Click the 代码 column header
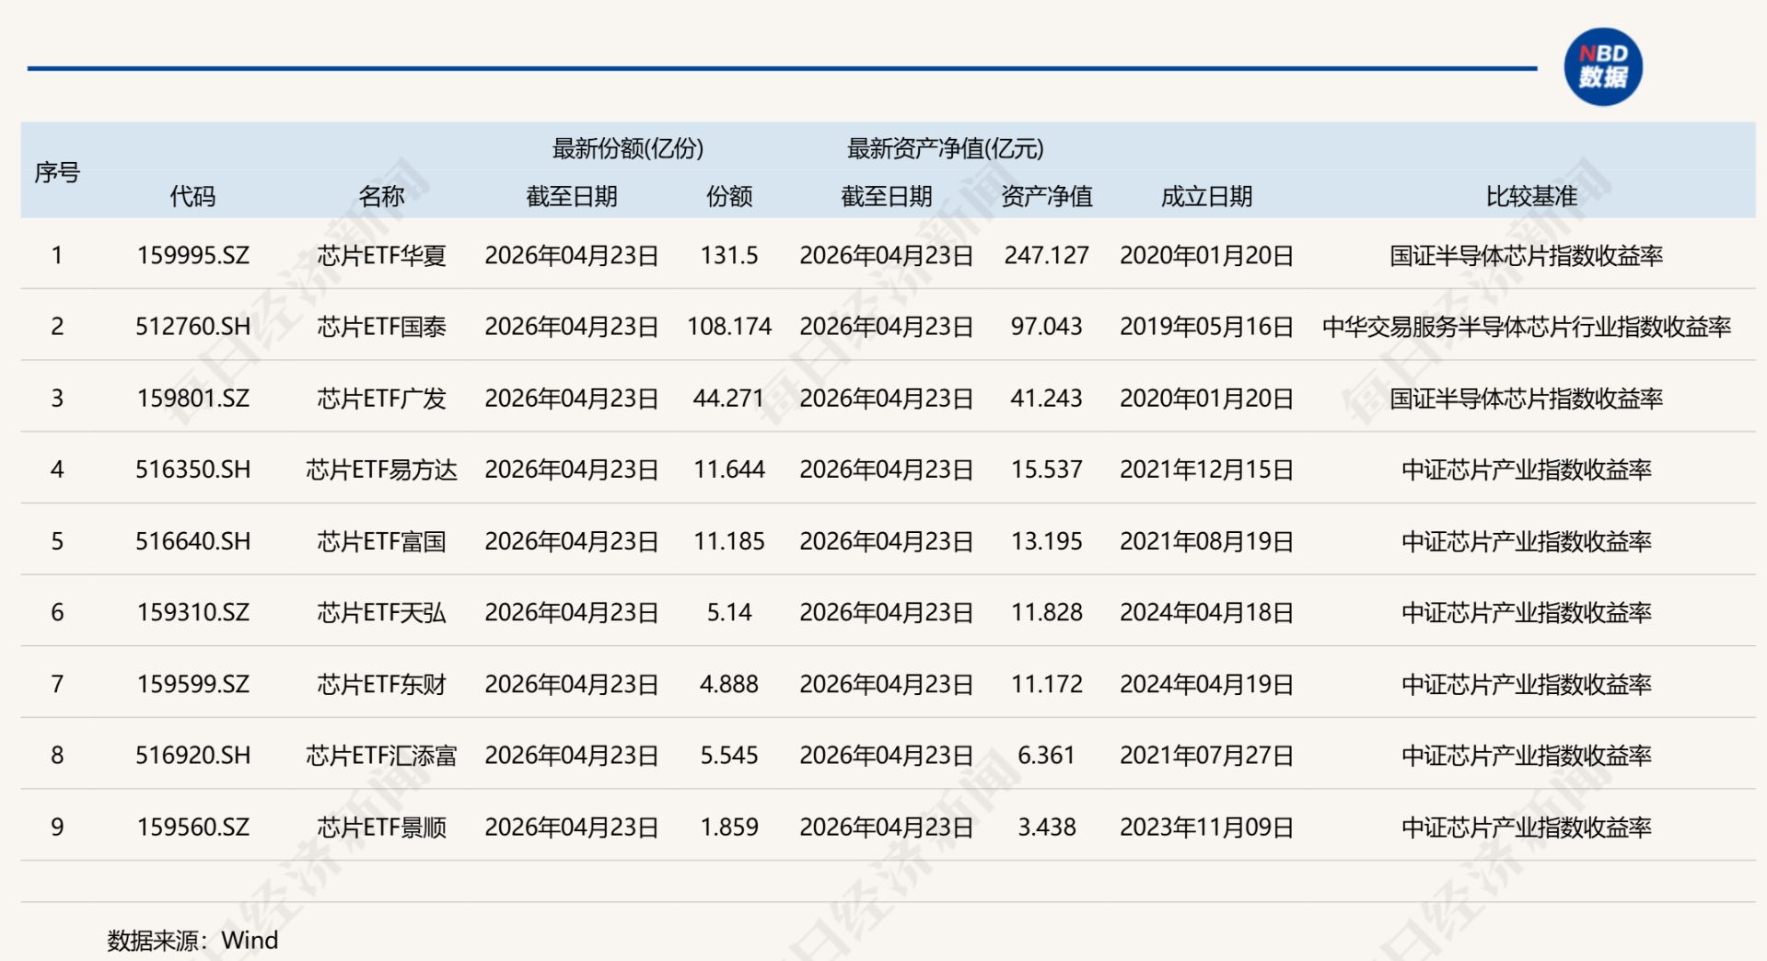The height and width of the screenshot is (961, 1767). tap(193, 196)
